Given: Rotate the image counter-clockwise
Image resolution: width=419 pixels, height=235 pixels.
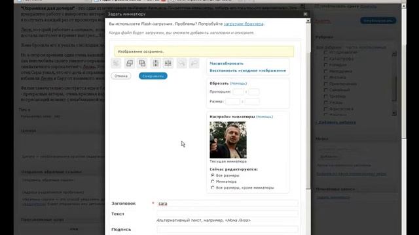Looking at the screenshot, I should [130, 63].
